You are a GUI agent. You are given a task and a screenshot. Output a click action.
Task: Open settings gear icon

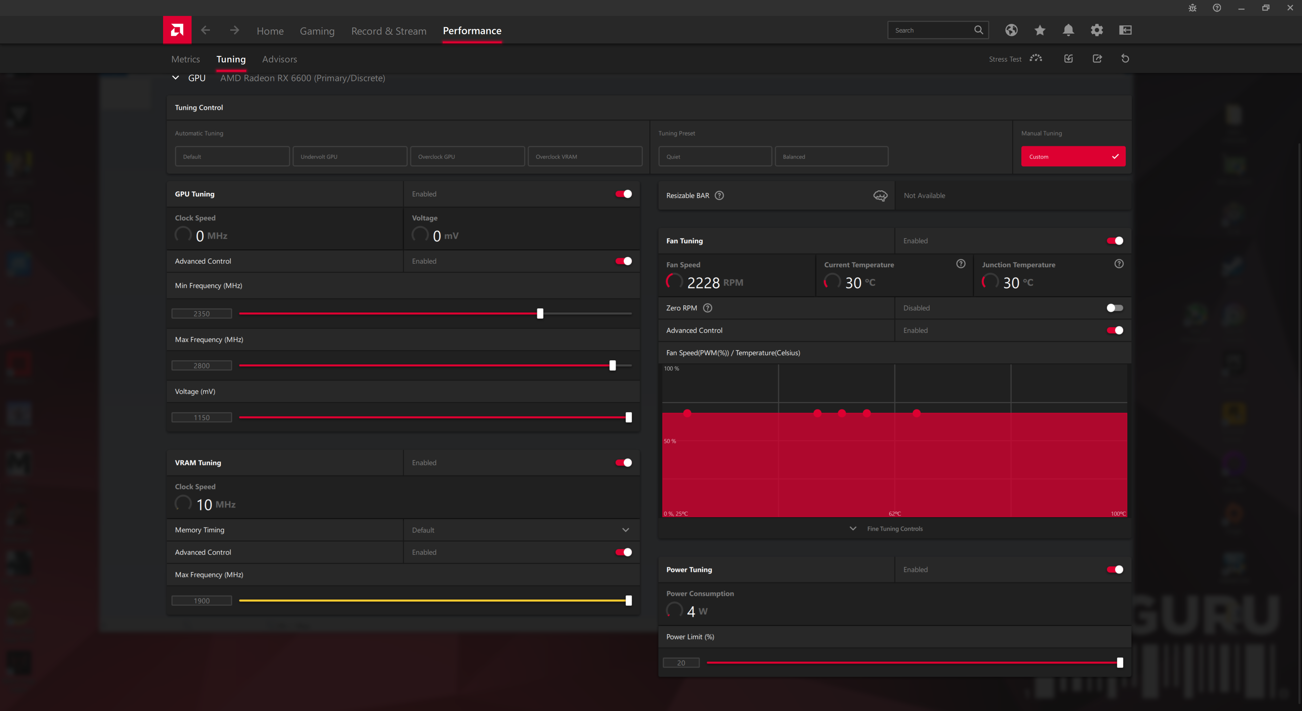coord(1096,30)
